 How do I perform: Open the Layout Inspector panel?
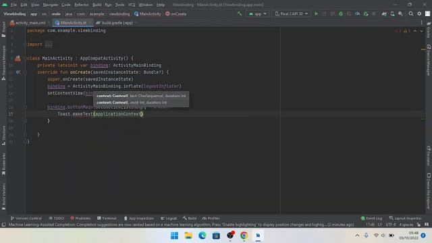pyautogui.click(x=405, y=218)
